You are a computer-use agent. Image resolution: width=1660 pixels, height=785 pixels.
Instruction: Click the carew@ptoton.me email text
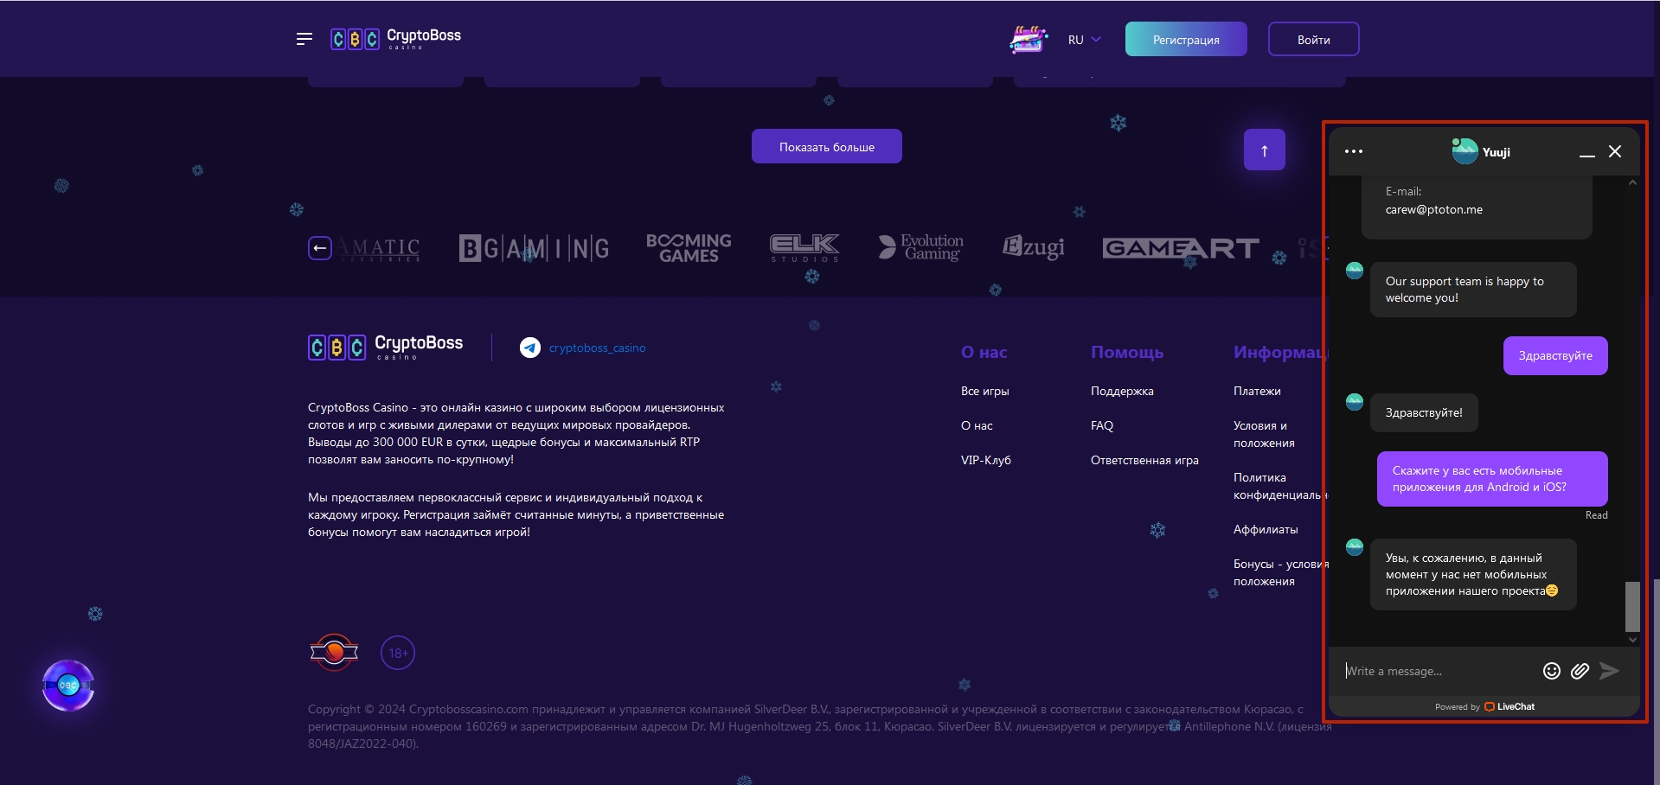click(x=1433, y=209)
